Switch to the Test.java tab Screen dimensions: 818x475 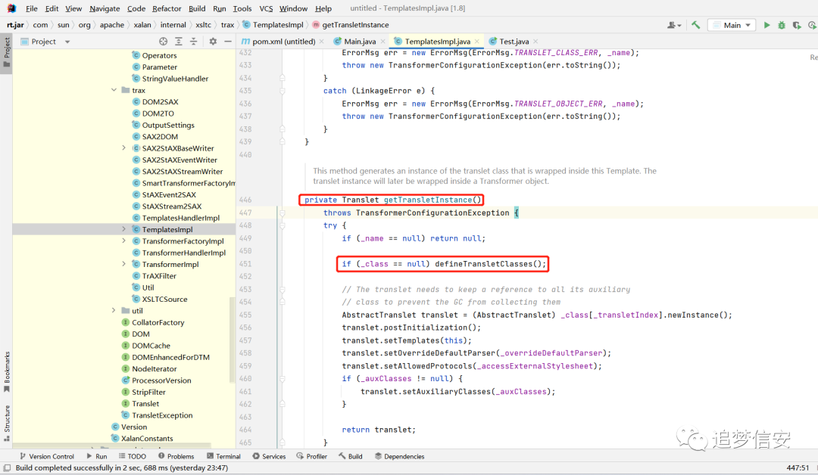tap(514, 41)
